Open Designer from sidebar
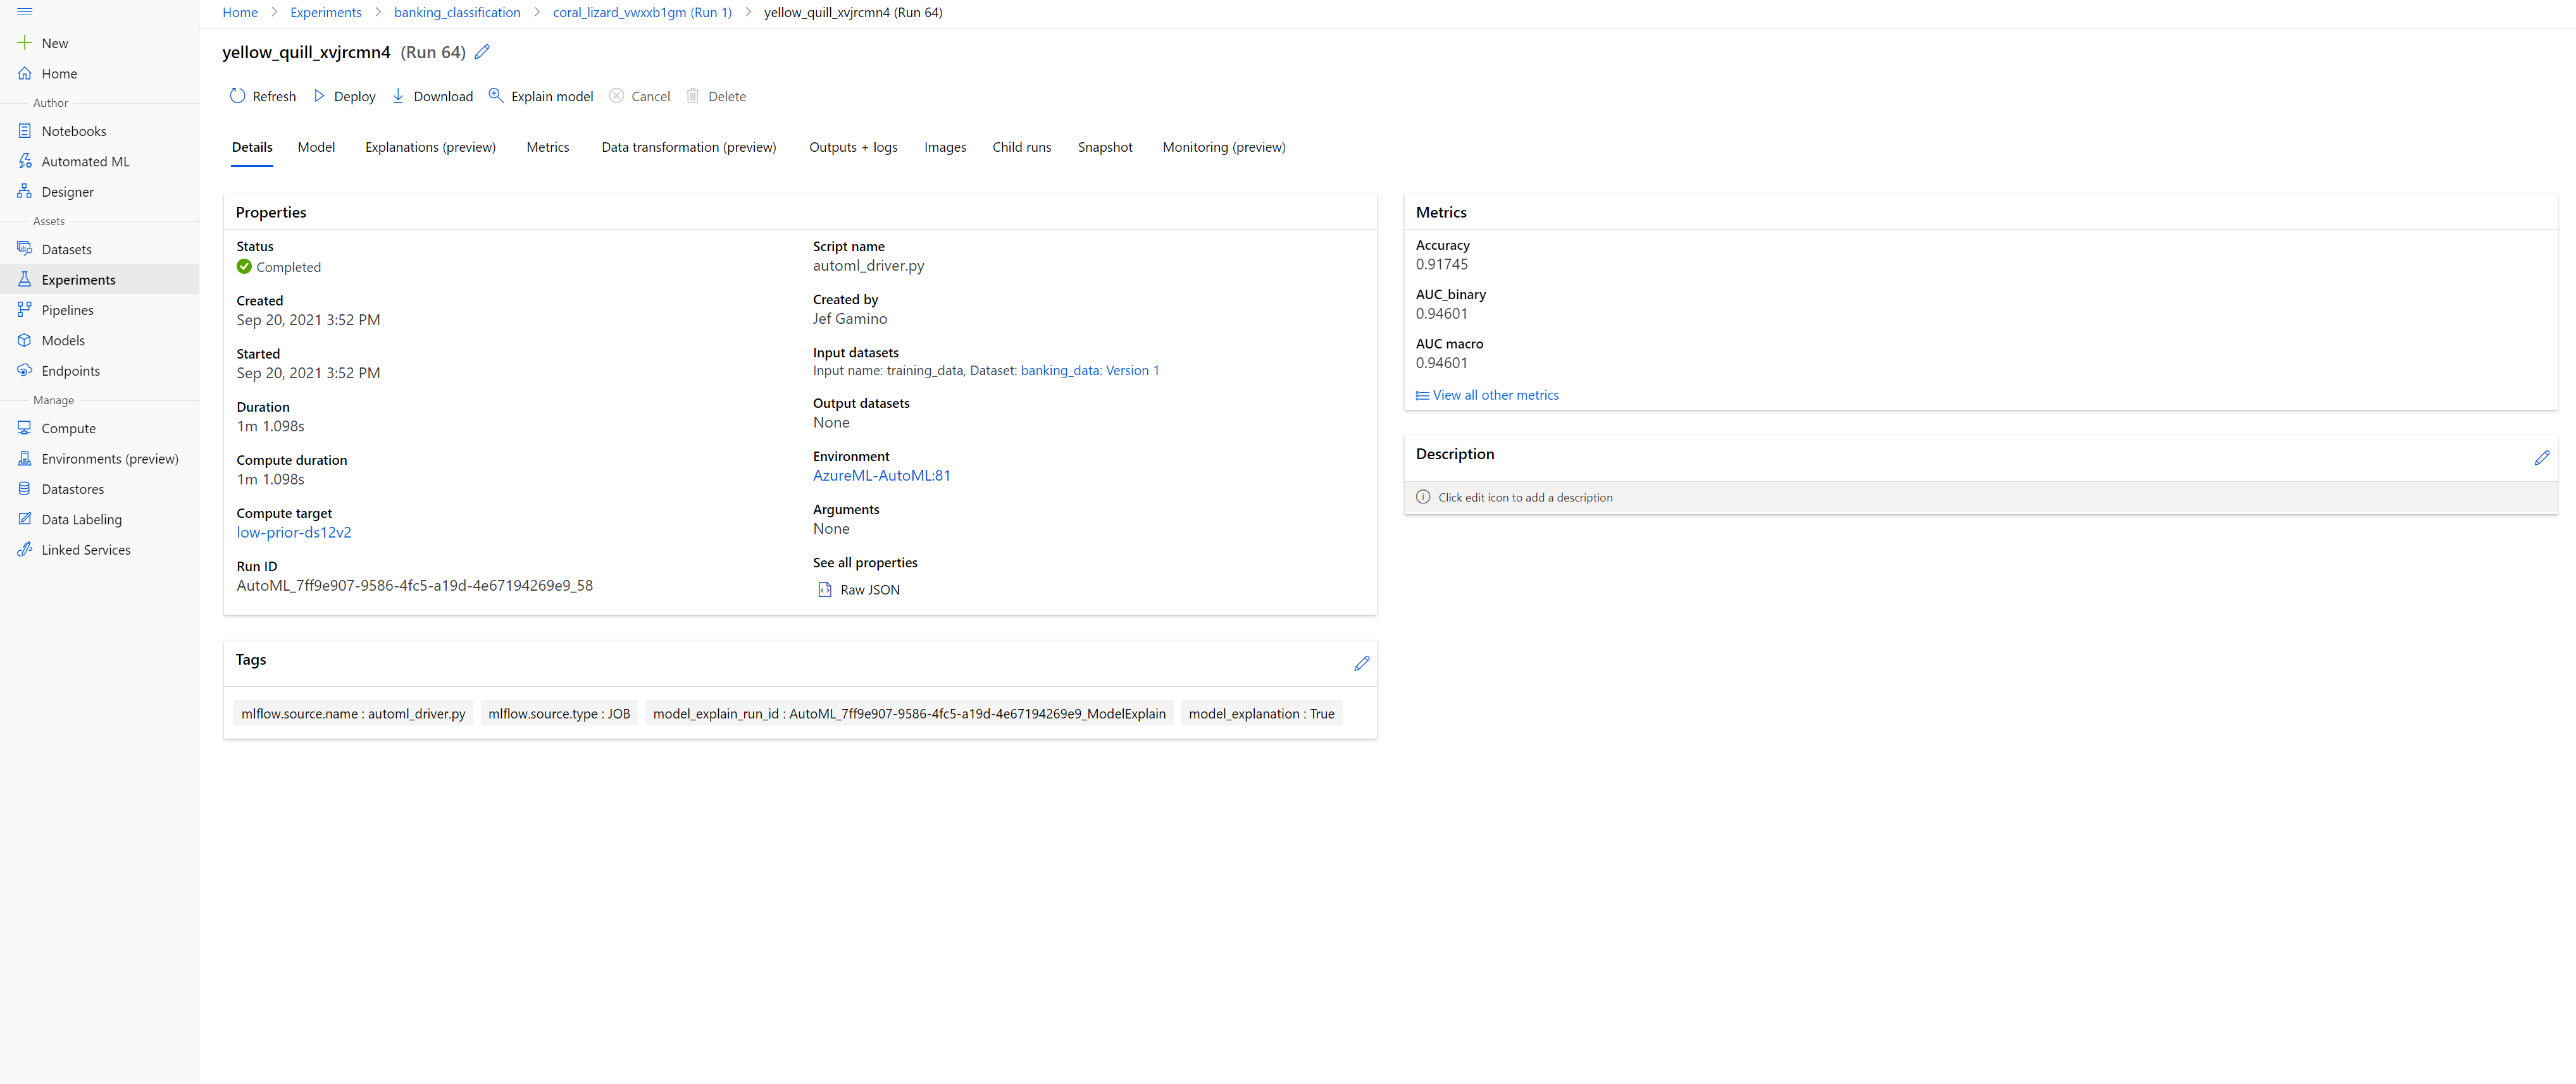This screenshot has width=2576, height=1084. 67,192
